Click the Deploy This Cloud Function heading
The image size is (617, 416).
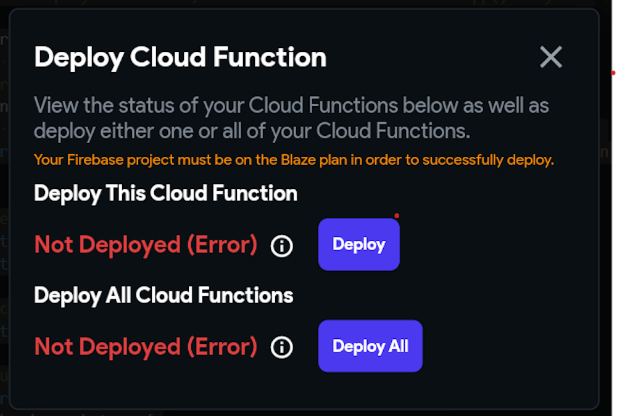(x=165, y=193)
